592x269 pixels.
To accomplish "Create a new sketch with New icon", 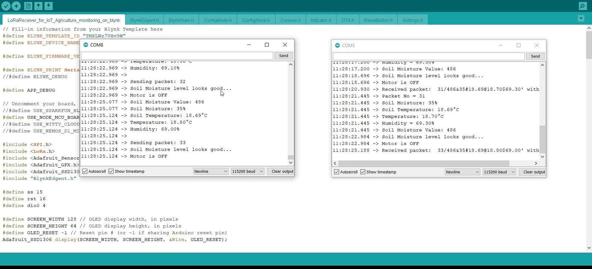I will click(28, 6).
